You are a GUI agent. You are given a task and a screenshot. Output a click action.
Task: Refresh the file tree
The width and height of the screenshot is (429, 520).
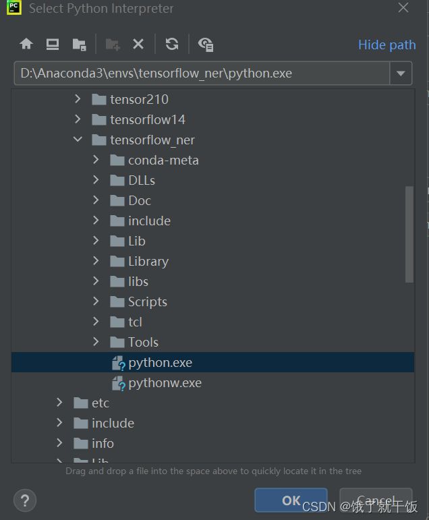coord(172,44)
